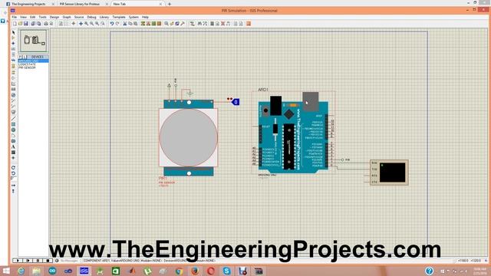Open the View menu
The image size is (491, 276).
(24, 17)
